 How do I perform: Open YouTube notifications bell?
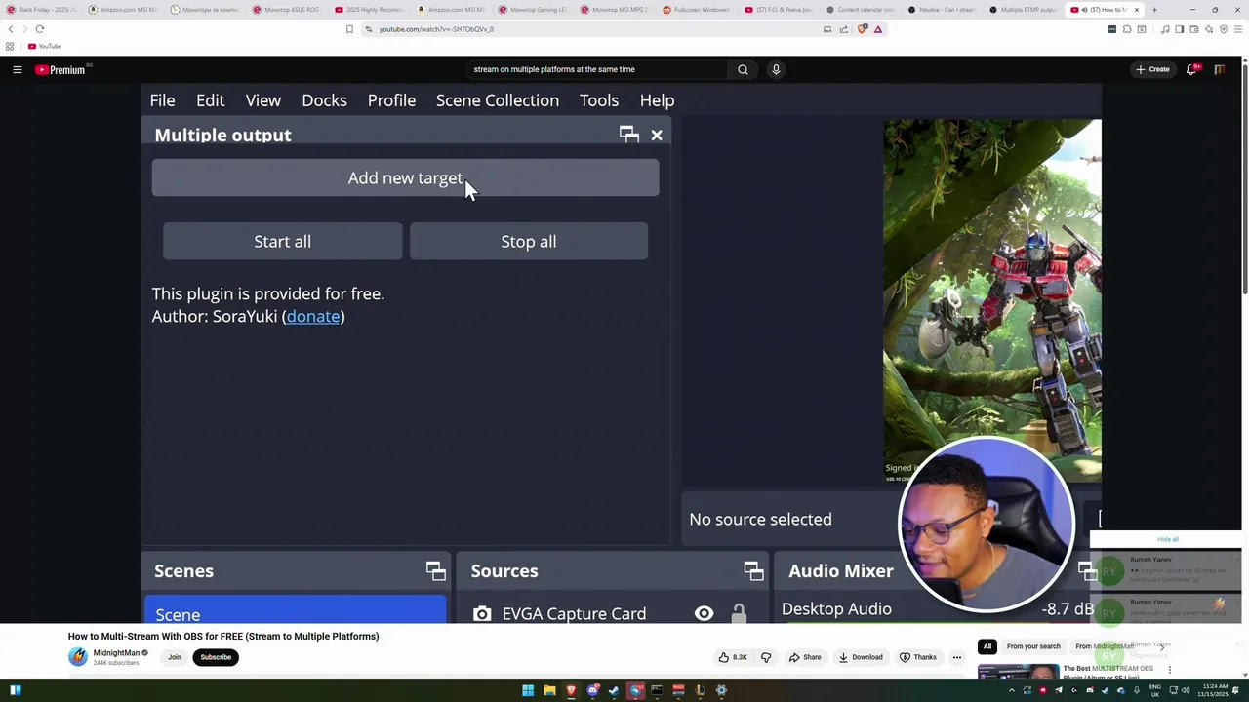click(x=1191, y=69)
